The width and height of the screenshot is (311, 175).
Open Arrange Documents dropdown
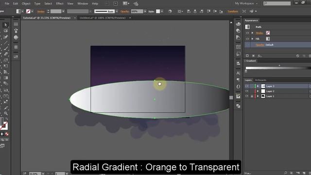(126, 3)
